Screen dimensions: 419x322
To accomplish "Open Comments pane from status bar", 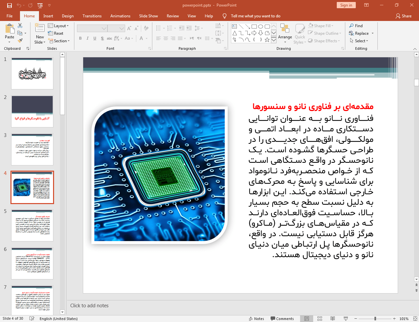I will click(x=282, y=318).
